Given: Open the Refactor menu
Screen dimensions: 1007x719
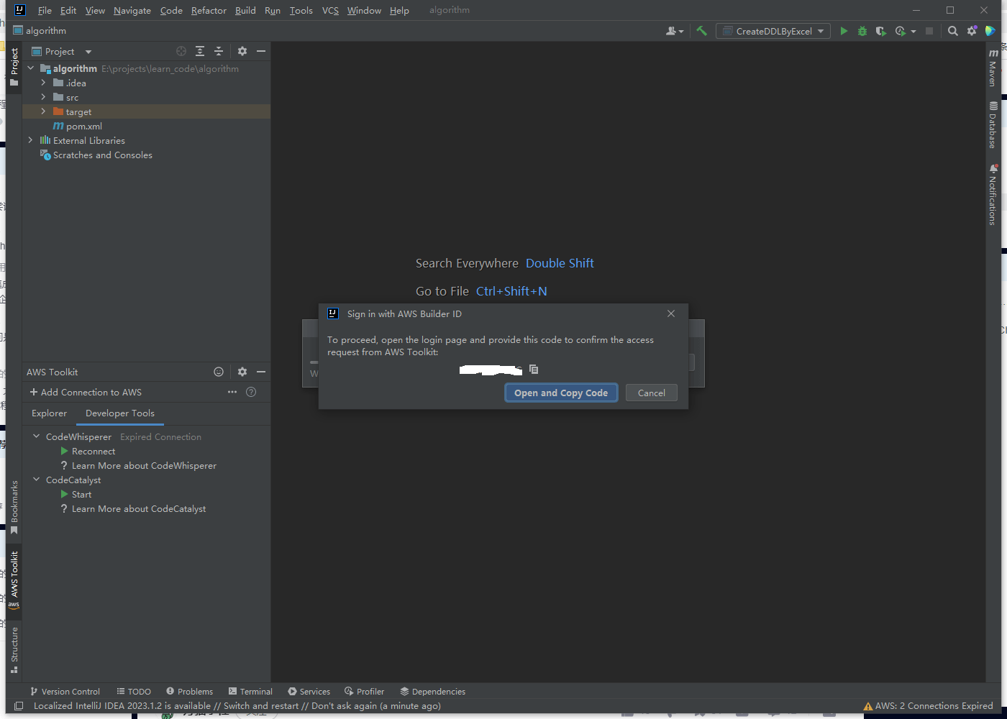Looking at the screenshot, I should point(209,10).
